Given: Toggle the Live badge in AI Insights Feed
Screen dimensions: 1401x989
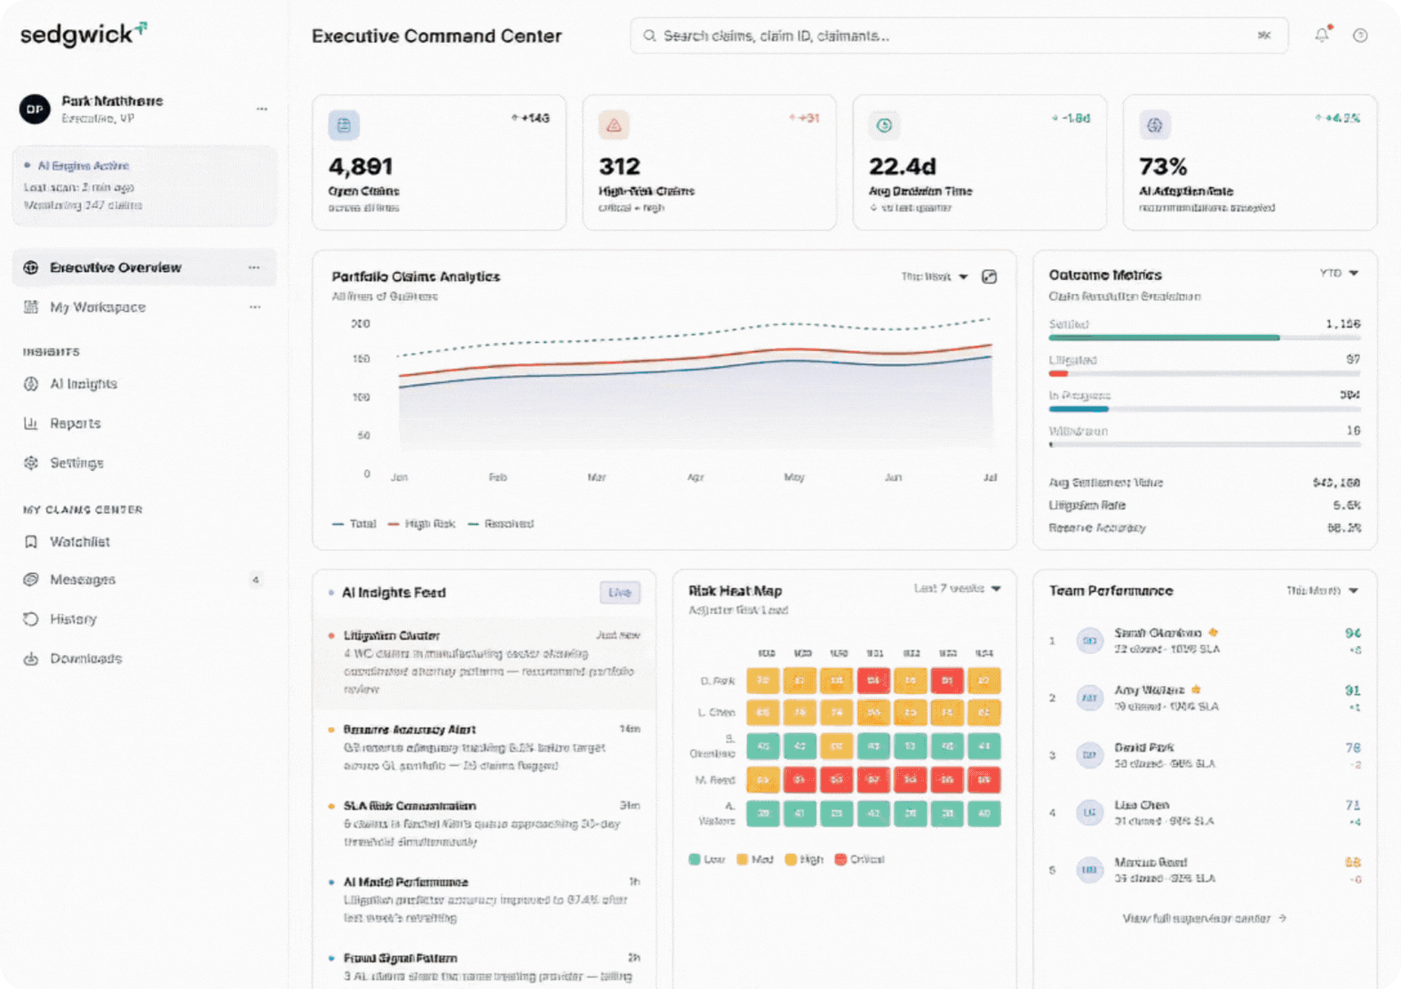Looking at the screenshot, I should [620, 593].
